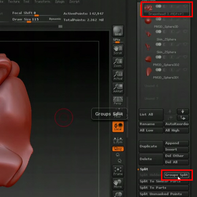
Task: Click the All High button
Action: pos(177,130)
